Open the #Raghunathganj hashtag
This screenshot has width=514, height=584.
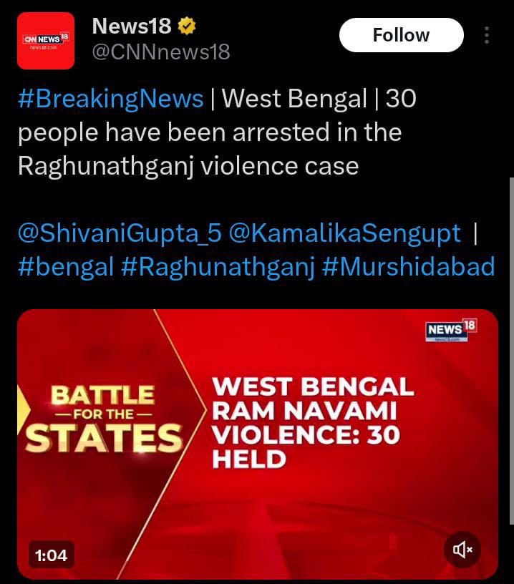218,266
